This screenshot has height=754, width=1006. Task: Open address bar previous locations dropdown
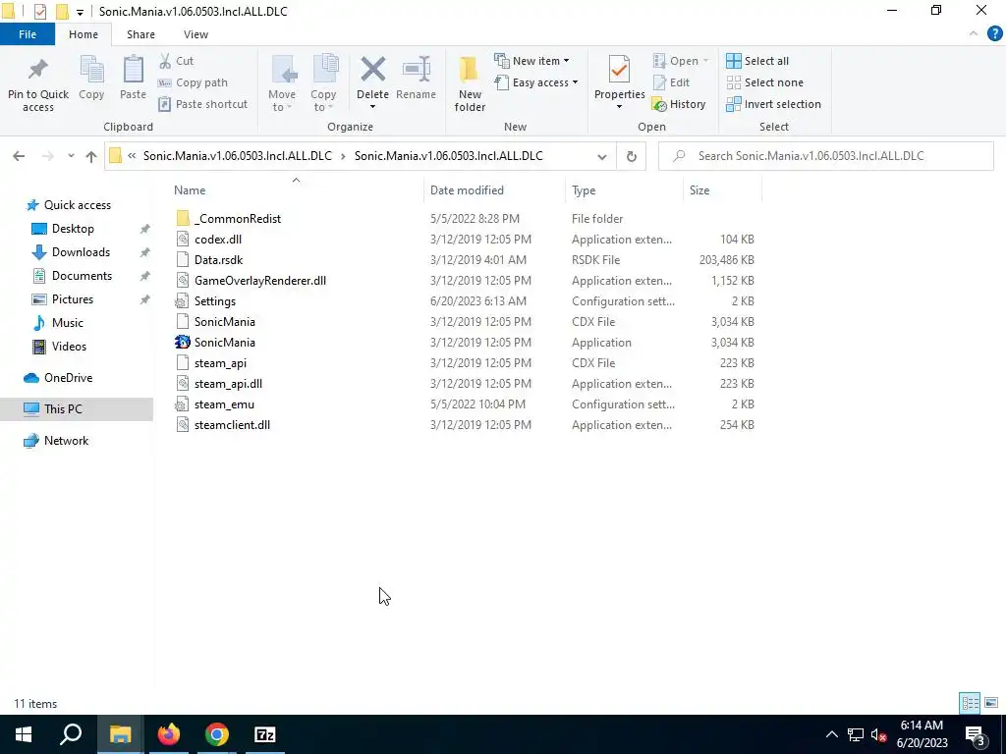click(x=602, y=156)
